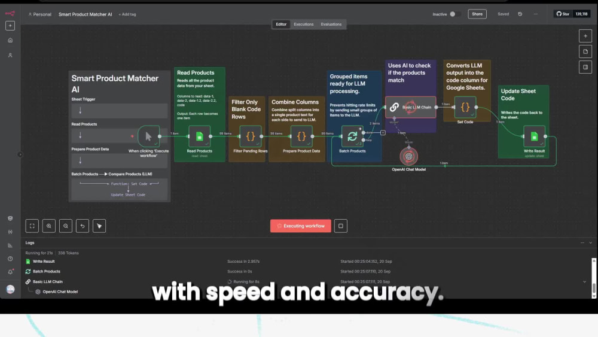Viewport: 598px width, 337px height.
Task: Open the Help question mark icon
Action: [x=10, y=259]
